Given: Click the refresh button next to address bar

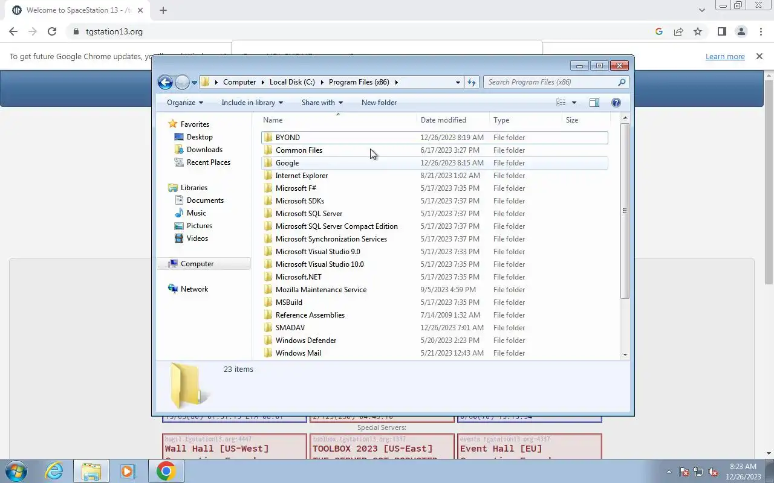Looking at the screenshot, I should click(x=472, y=82).
